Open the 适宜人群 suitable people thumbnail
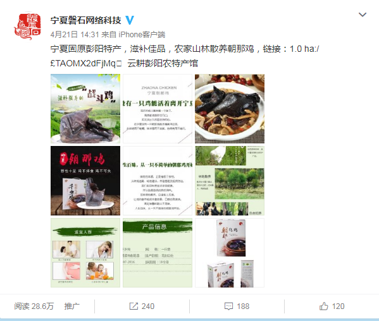This screenshot has width=379, height=321. pyautogui.click(x=85, y=253)
